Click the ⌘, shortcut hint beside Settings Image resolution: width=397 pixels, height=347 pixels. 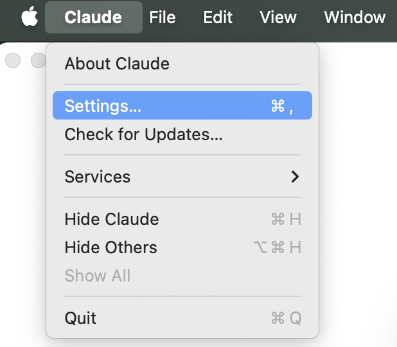283,106
